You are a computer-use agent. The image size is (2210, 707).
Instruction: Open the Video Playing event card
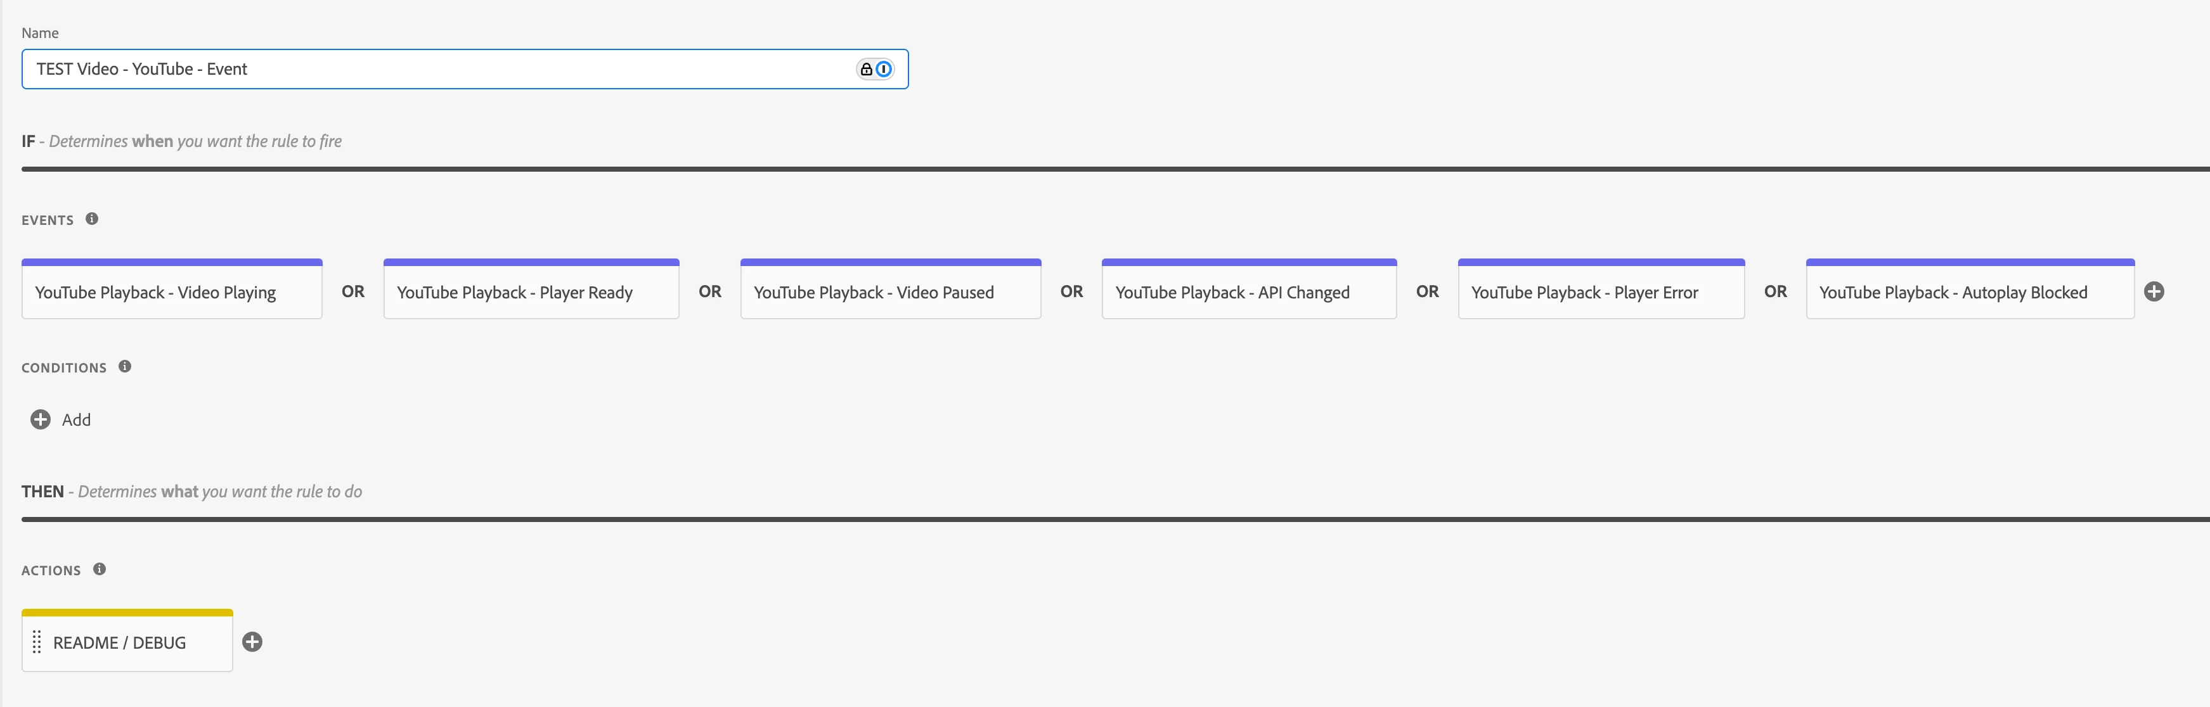[172, 292]
